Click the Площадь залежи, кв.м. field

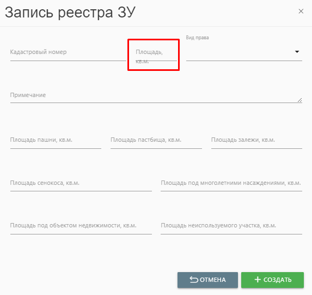256,140
